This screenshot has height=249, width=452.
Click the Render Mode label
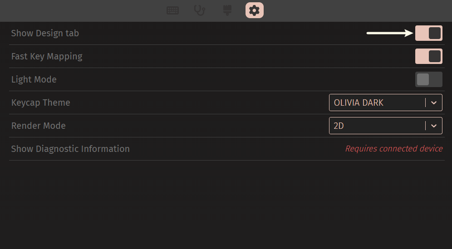pos(39,126)
